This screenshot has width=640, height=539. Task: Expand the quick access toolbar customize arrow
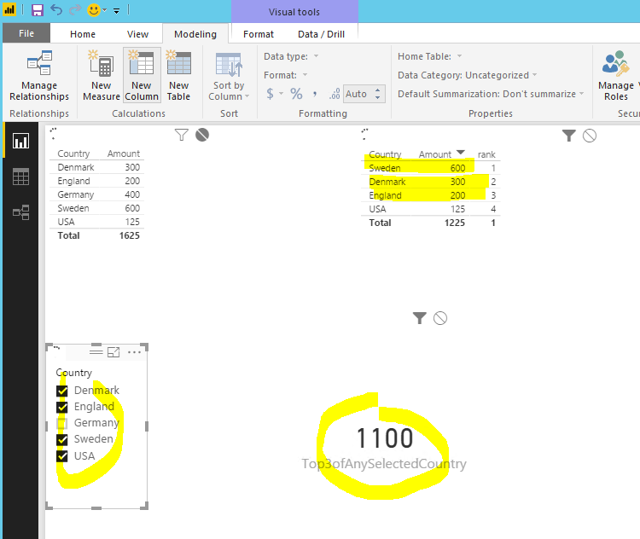117,10
